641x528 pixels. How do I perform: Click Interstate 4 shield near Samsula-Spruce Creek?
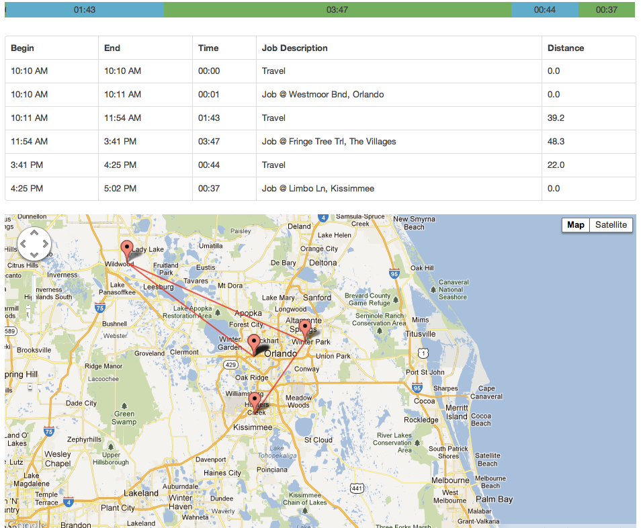point(323,218)
